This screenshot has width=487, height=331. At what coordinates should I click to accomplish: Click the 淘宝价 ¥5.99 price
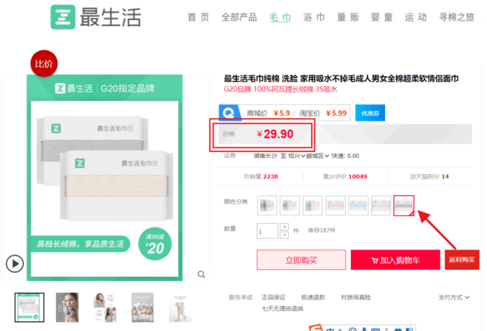click(x=323, y=113)
